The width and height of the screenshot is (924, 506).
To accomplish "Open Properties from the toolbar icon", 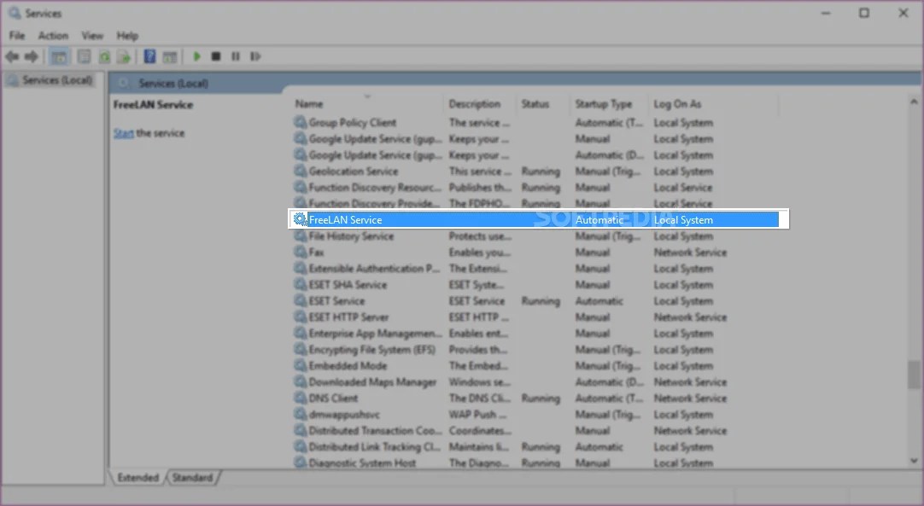I will (x=85, y=56).
